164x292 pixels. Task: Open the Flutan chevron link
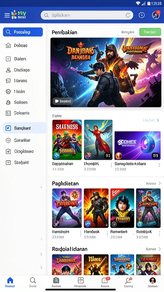coord(151,120)
